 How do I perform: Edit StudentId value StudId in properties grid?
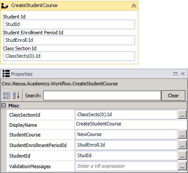pyautogui.click(x=126, y=155)
